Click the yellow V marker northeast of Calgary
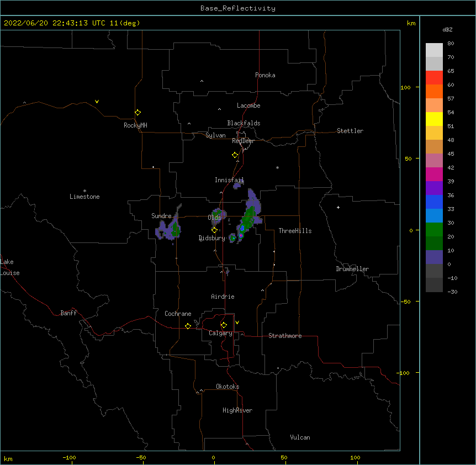Image resolution: width=476 pixels, height=465 pixels. coord(237,323)
